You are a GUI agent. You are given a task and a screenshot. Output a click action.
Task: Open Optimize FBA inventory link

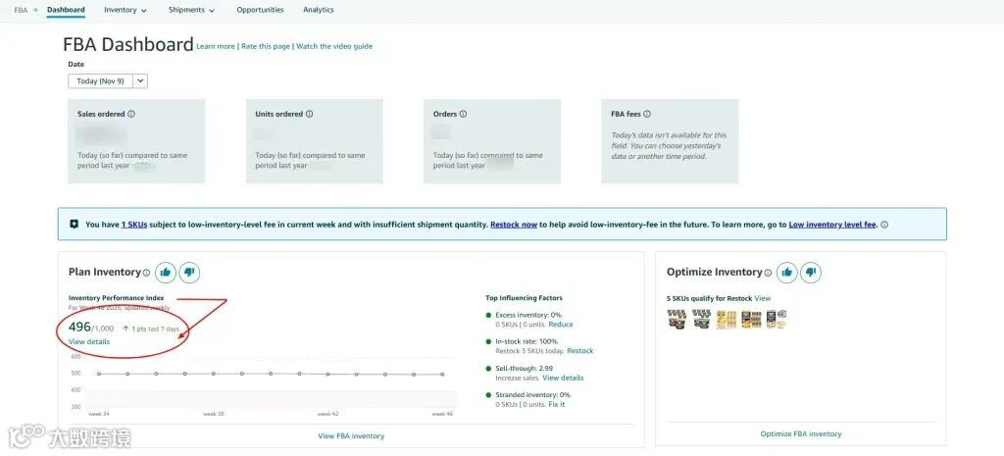tap(801, 434)
